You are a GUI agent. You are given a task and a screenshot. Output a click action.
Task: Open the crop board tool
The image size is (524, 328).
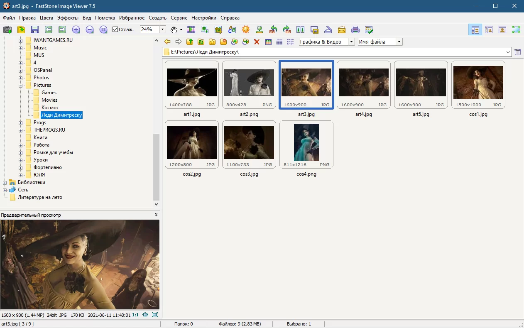click(x=218, y=29)
